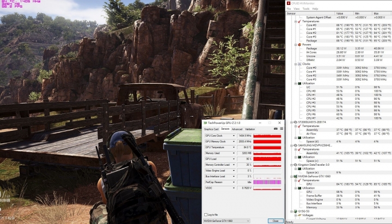Viewport: 392px width, 224px height.
Task: Open the HWMonitor View menu
Action: 297,9
